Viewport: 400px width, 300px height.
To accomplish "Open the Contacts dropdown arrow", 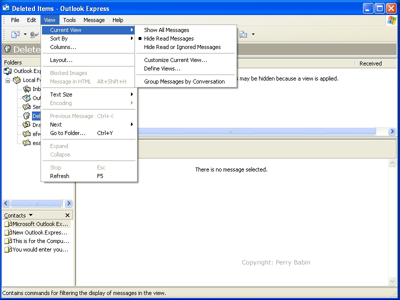I will (31, 215).
